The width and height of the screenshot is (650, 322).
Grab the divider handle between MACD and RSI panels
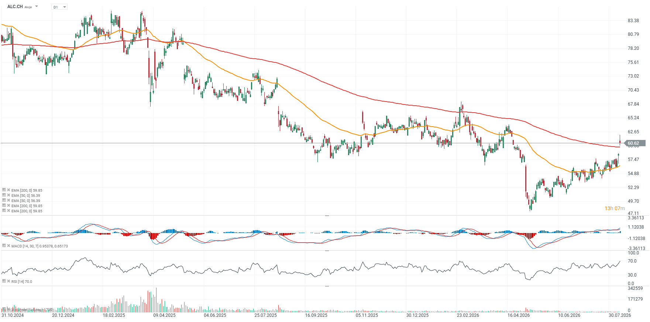pyautogui.click(x=327, y=251)
